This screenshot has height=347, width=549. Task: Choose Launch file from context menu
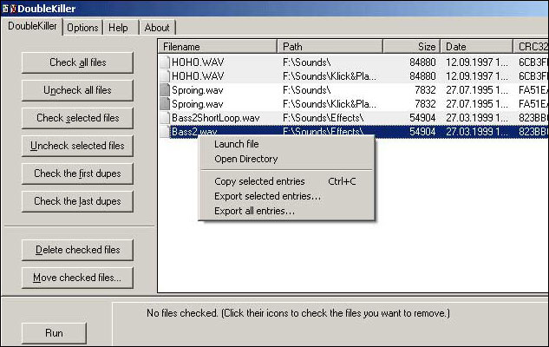(x=236, y=144)
